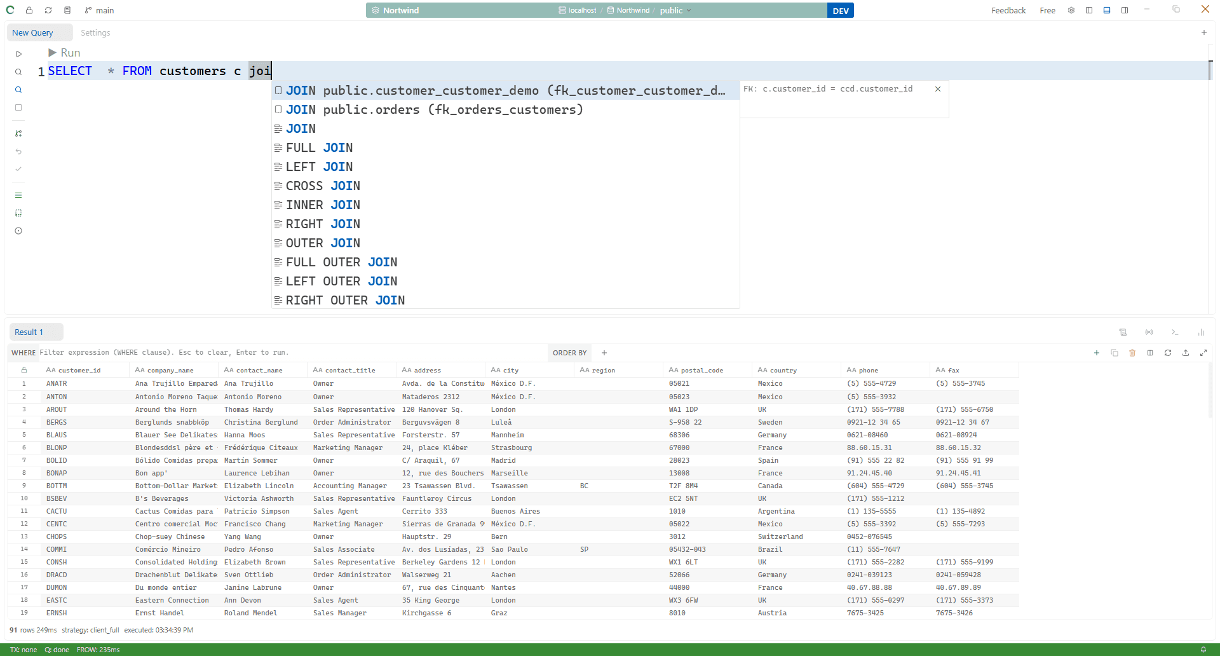Open the document list icon beside the main branch
This screenshot has width=1220, height=656.
(67, 10)
